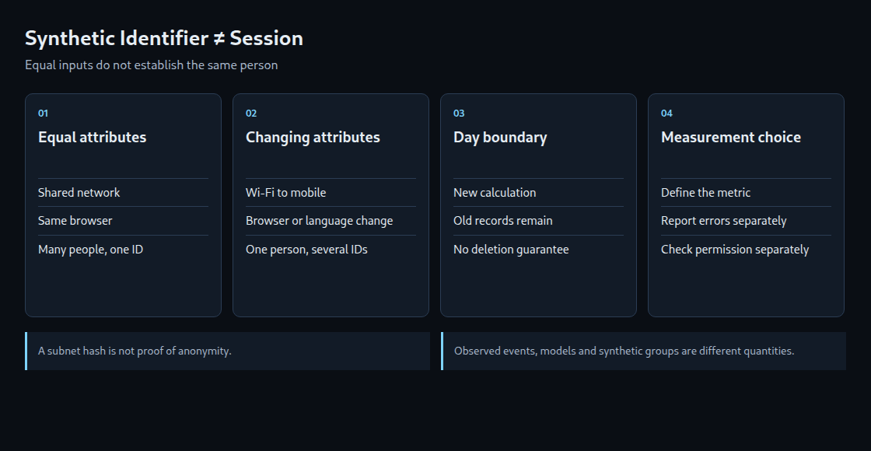Click the 'Define the metric' item
The height and width of the screenshot is (451, 871).
tap(746, 193)
